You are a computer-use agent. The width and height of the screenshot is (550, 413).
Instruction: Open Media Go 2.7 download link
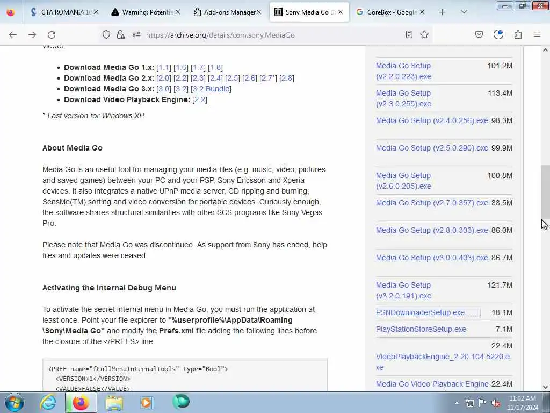[267, 79]
